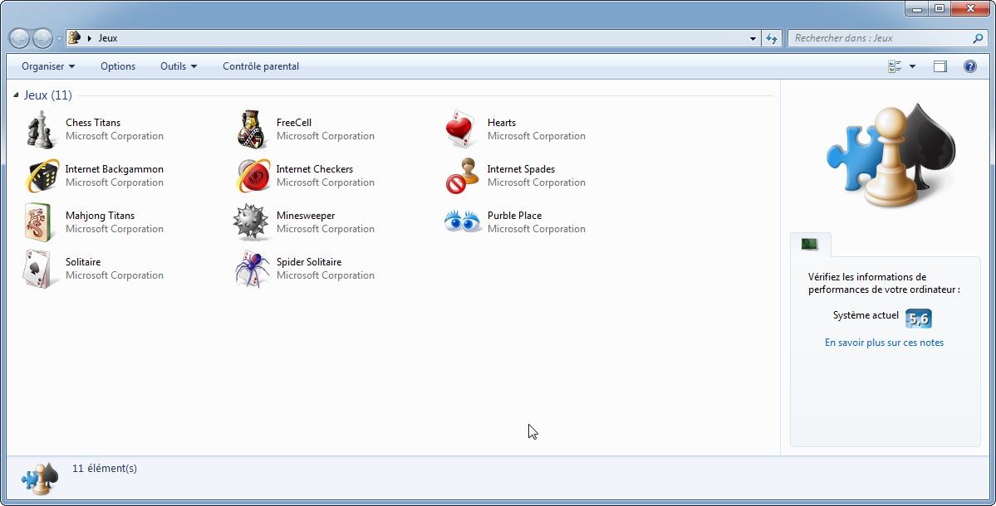Open the Outils dropdown menu
The image size is (996, 506).
(179, 66)
